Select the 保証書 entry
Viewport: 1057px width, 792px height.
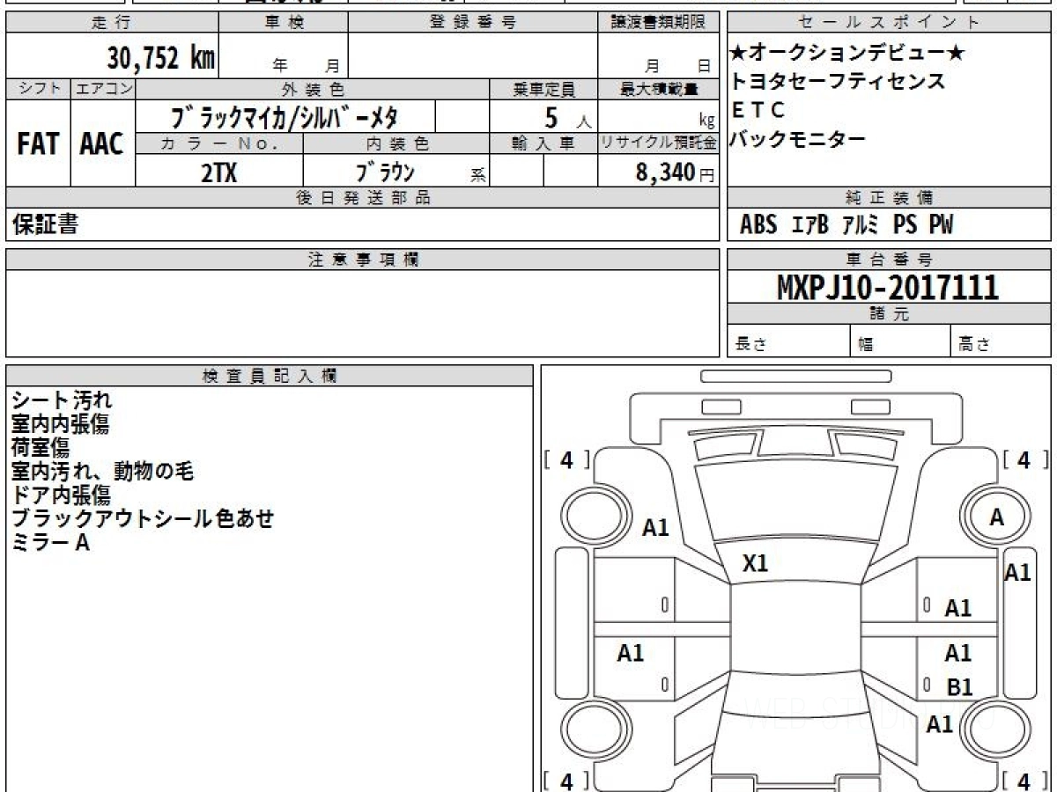tap(45, 225)
